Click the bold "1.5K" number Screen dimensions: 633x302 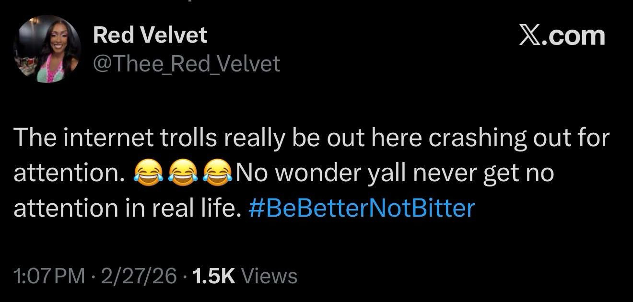(x=213, y=276)
